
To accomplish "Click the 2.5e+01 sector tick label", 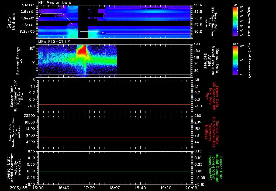I will tap(28, 12).
